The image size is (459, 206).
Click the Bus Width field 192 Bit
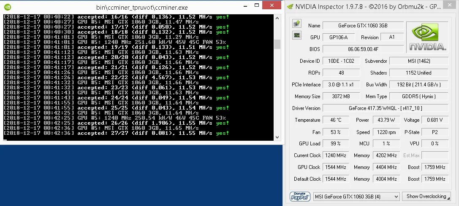tap(418, 84)
